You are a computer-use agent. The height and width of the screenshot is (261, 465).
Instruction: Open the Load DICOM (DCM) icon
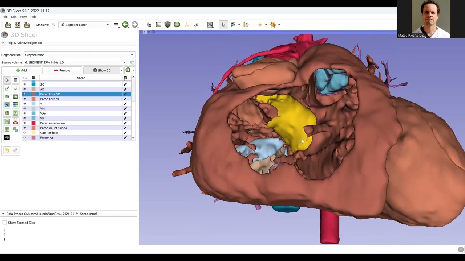pyautogui.click(x=17, y=25)
